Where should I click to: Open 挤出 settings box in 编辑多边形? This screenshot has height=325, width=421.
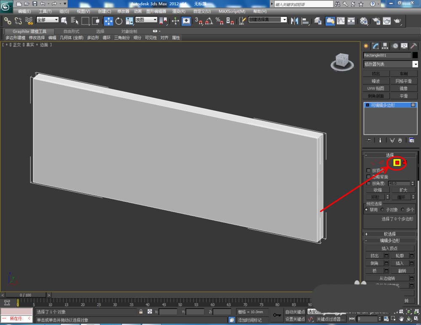pos(386,256)
